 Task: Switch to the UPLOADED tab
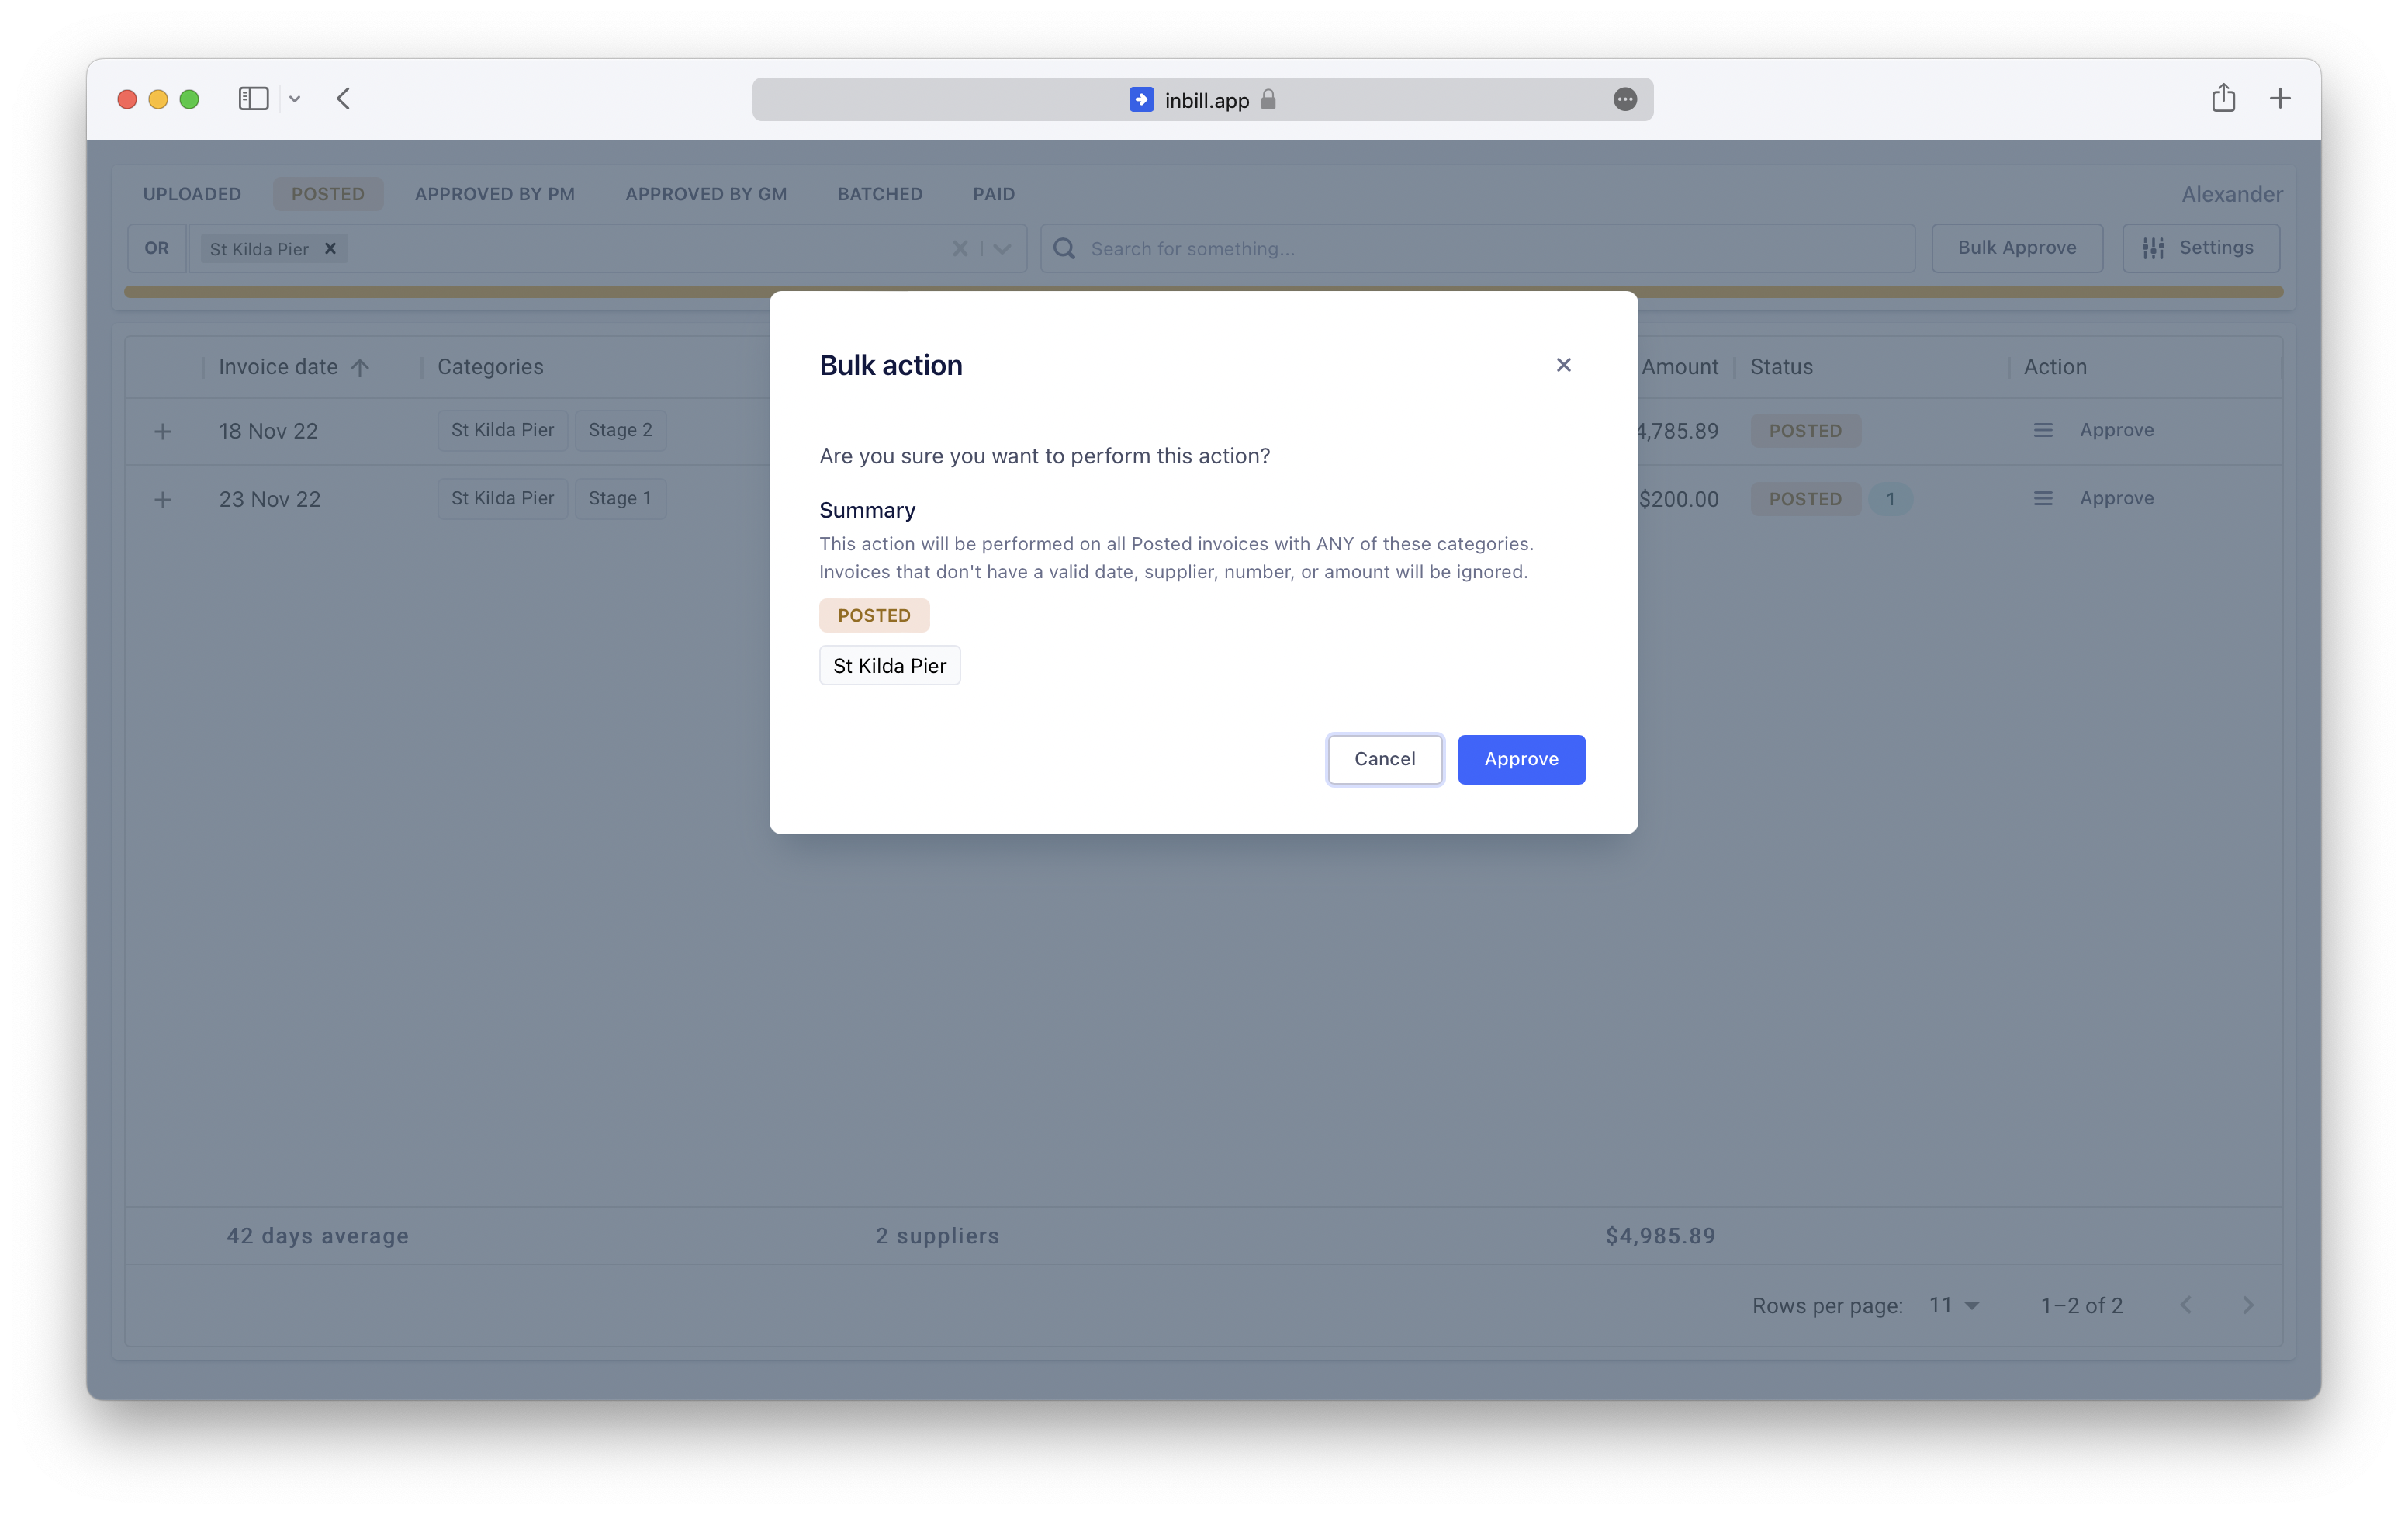(x=192, y=194)
